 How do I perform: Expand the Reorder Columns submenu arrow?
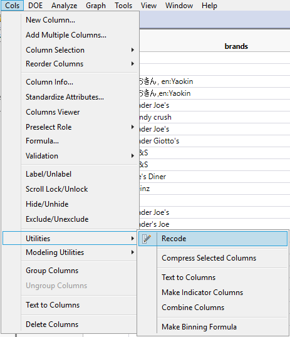[x=133, y=64]
